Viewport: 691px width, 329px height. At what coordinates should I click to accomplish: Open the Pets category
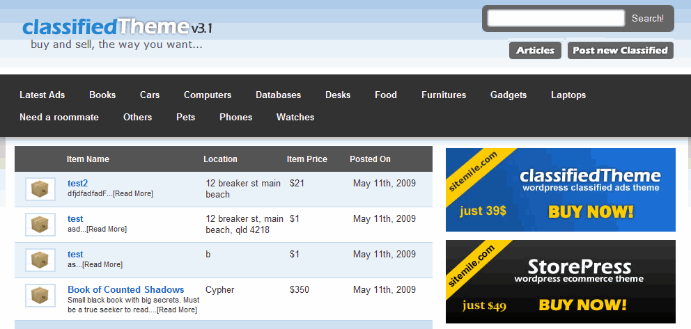pos(185,117)
